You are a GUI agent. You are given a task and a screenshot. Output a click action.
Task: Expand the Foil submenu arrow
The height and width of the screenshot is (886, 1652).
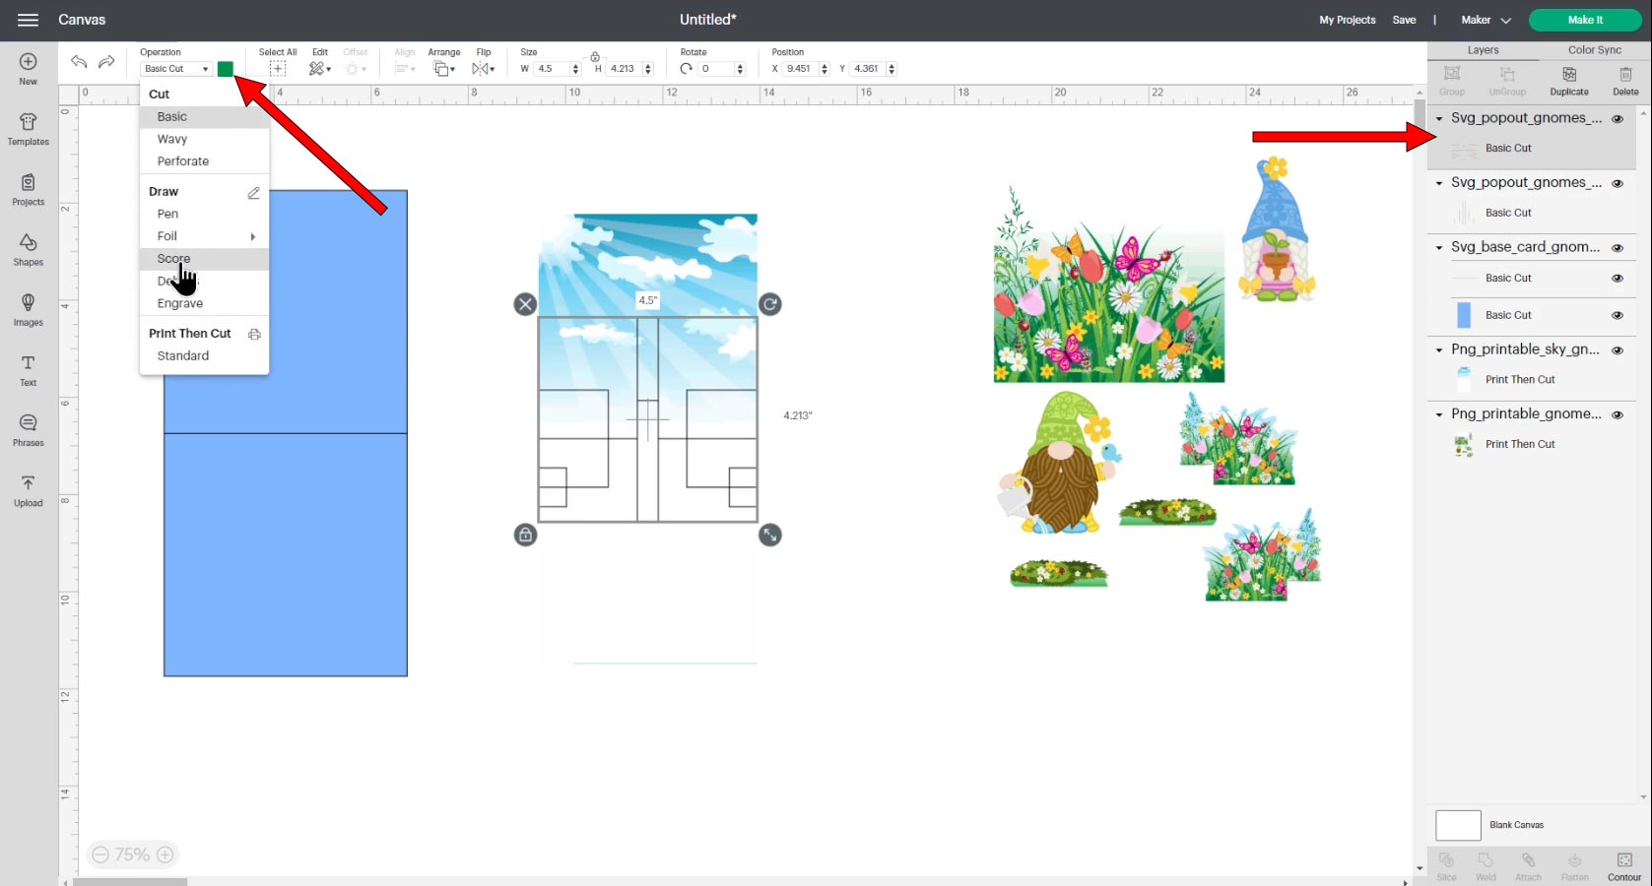pos(253,236)
